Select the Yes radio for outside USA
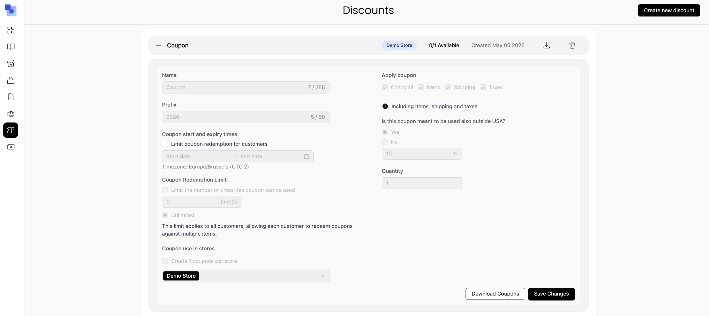Viewport: 709px width, 316px height. click(x=385, y=132)
